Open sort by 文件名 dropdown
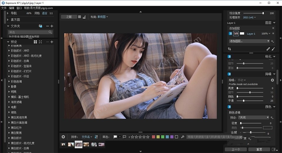 [87, 137]
